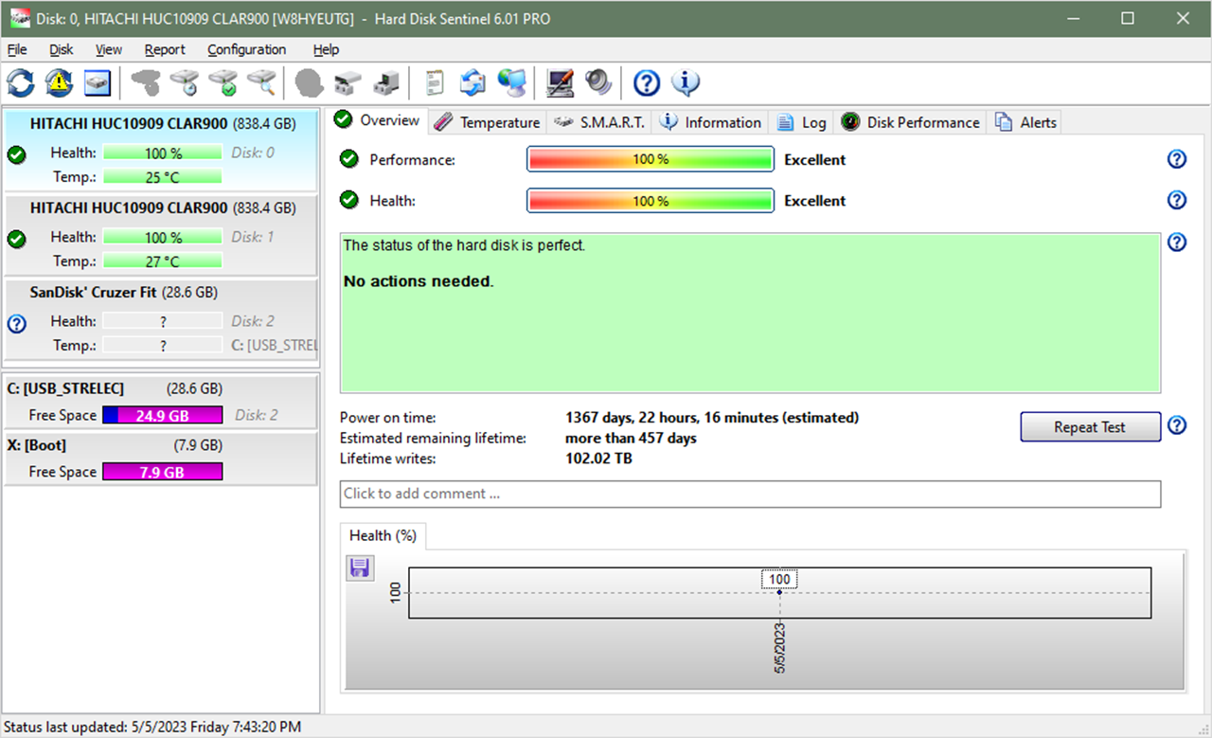Screen dimensions: 1212x738
Task: Click the notepad report toolbar icon
Action: point(435,83)
